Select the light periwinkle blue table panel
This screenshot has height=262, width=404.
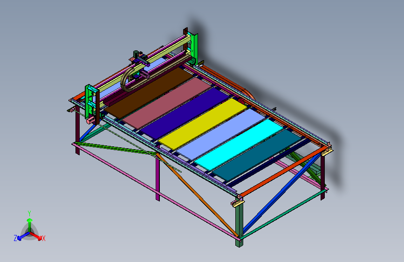(x=220, y=134)
